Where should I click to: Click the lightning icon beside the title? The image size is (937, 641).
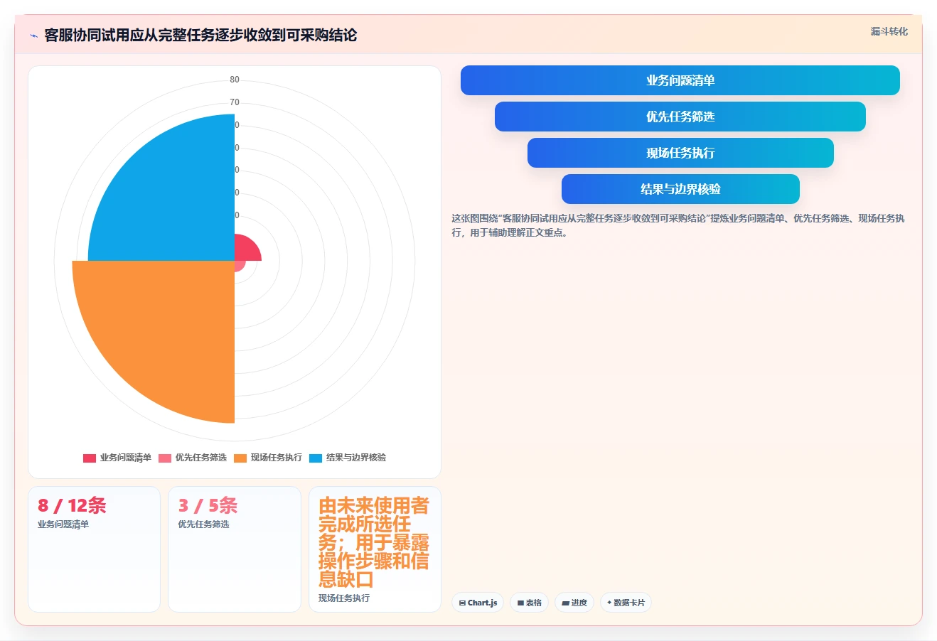33,36
